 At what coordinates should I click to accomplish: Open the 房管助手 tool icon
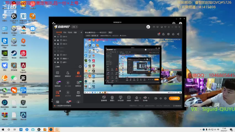click(x=68, y=74)
